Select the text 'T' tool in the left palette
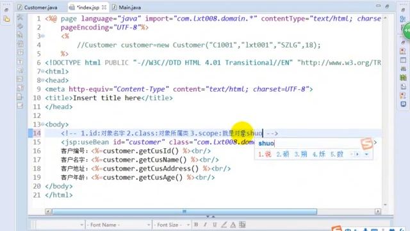Viewport: 410px width, 231px height. pos(20,62)
